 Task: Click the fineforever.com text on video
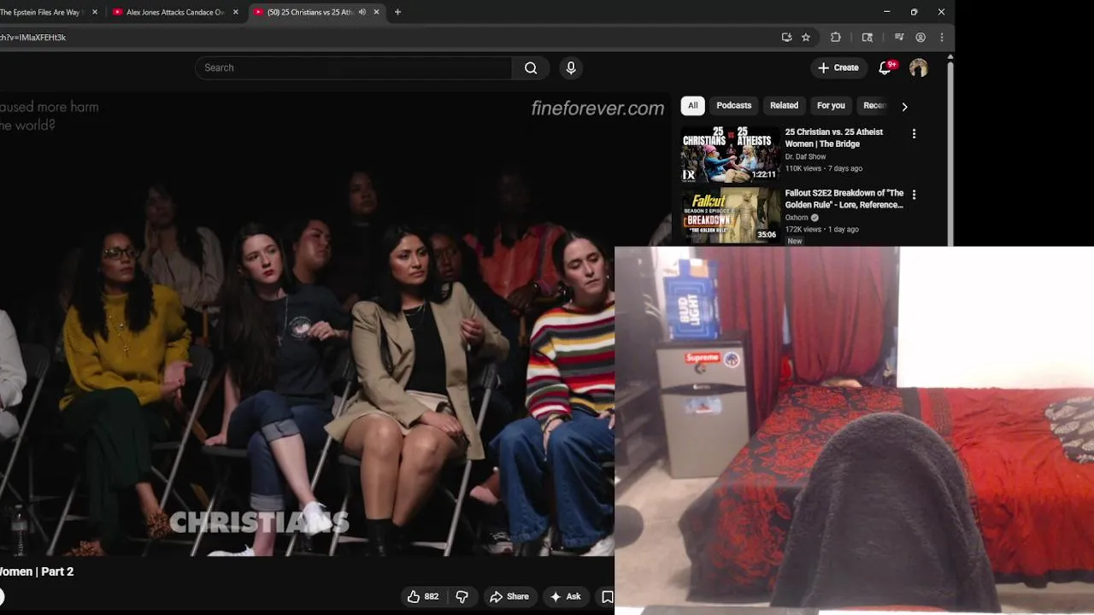(x=597, y=108)
